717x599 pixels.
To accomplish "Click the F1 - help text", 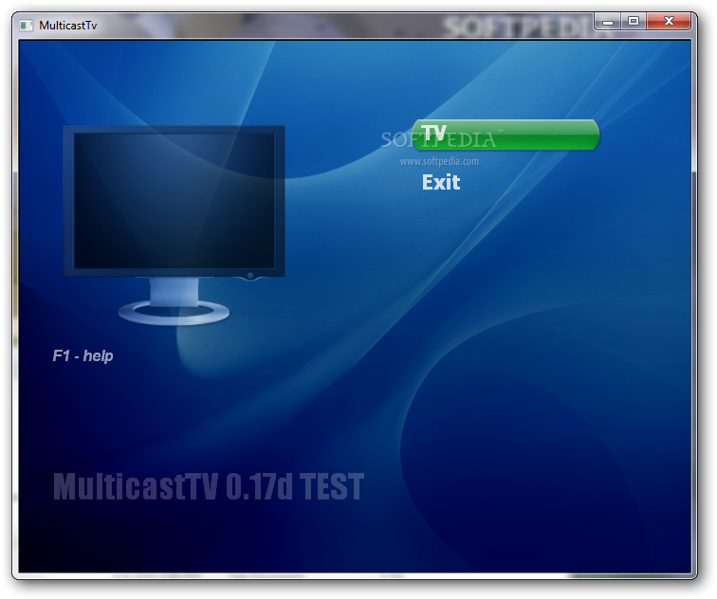I will (x=83, y=355).
